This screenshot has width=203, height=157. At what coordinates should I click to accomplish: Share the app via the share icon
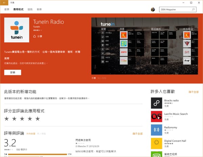(35, 36)
